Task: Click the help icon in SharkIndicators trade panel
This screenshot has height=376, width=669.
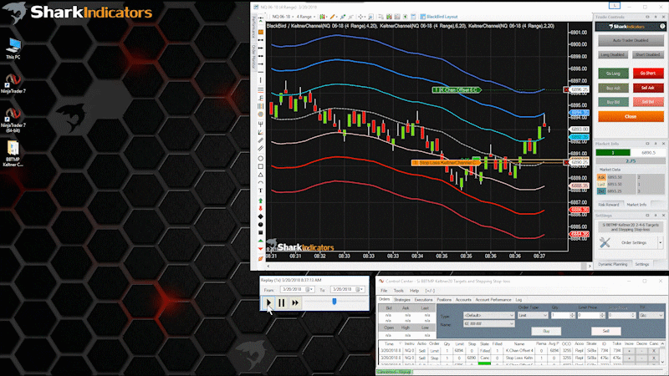Action: coord(662,27)
